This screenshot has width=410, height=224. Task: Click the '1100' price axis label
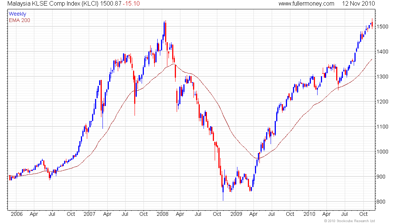[x=382, y=127]
